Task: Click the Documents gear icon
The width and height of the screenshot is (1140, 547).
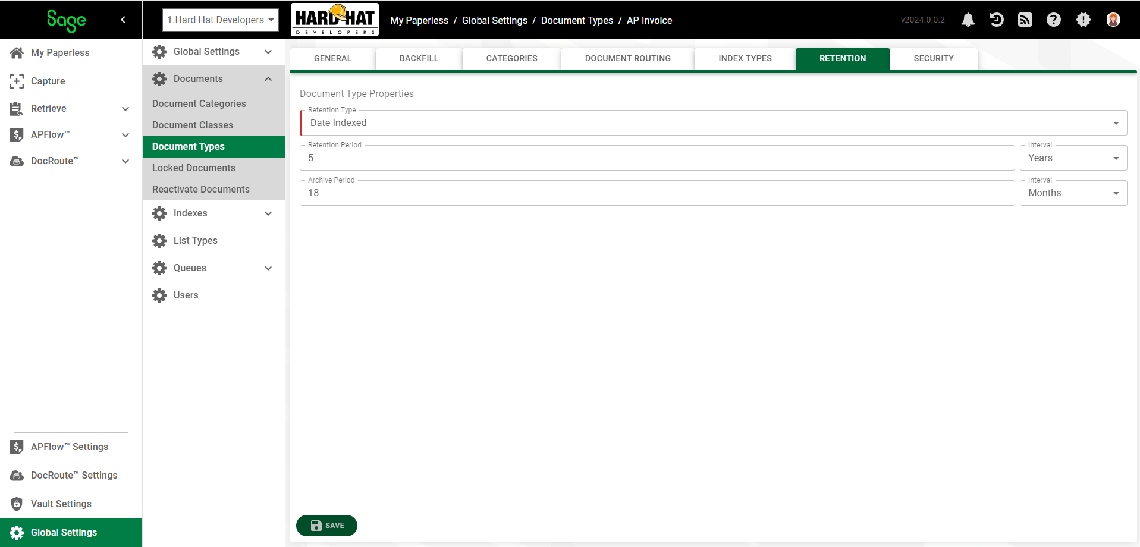Action: tap(159, 78)
